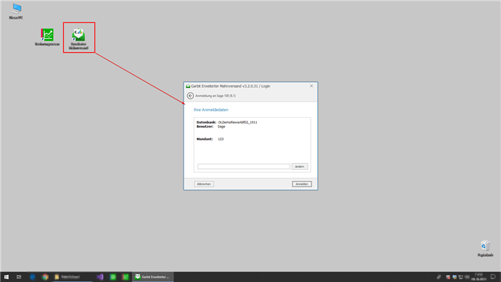Open the notification center icon
This screenshot has height=282, width=501.
[x=493, y=277]
